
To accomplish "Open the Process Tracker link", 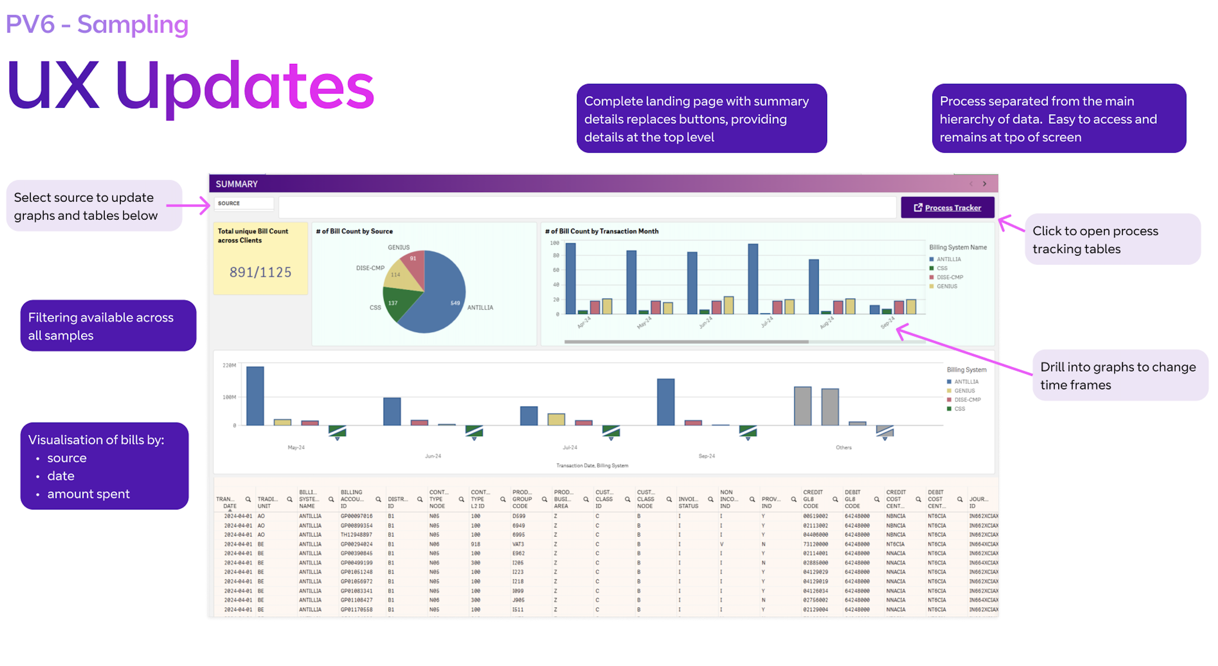I will [948, 208].
